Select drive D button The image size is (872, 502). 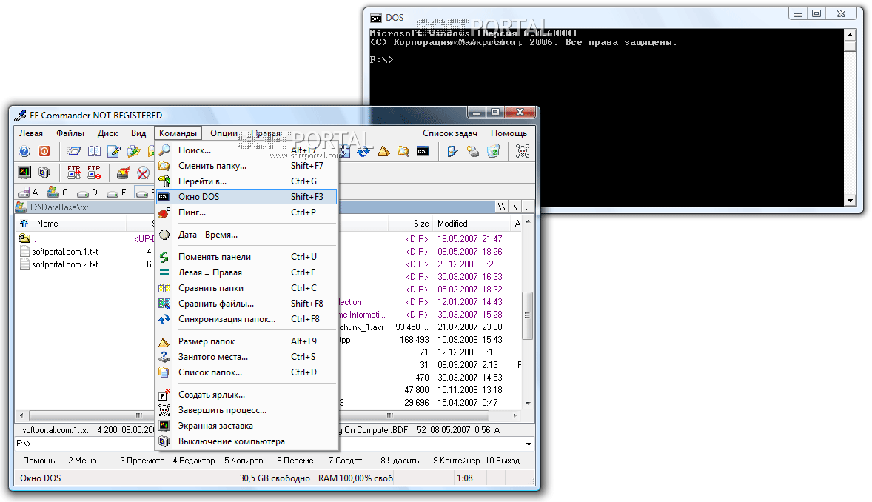tap(87, 192)
